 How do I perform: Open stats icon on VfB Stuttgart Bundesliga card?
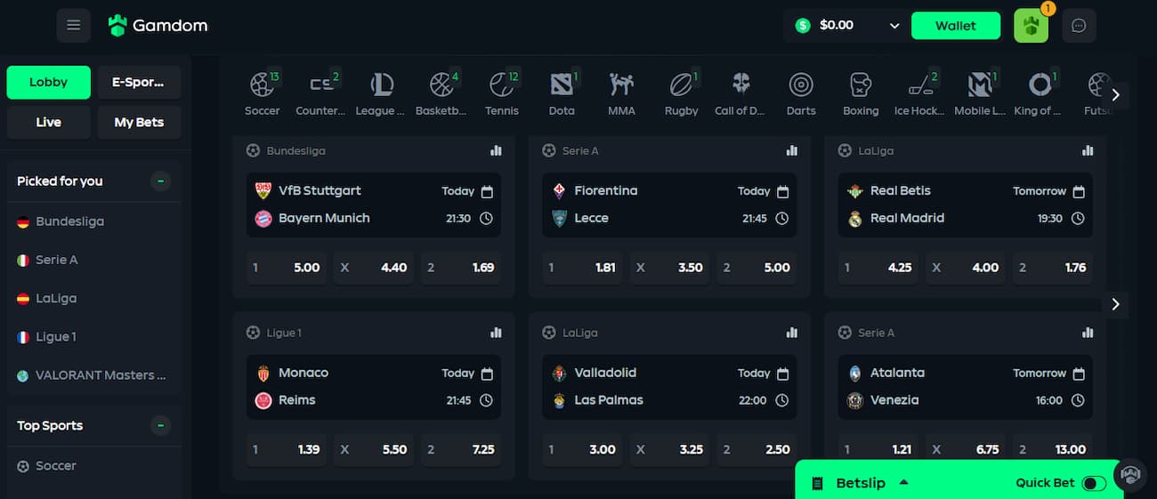click(x=496, y=150)
